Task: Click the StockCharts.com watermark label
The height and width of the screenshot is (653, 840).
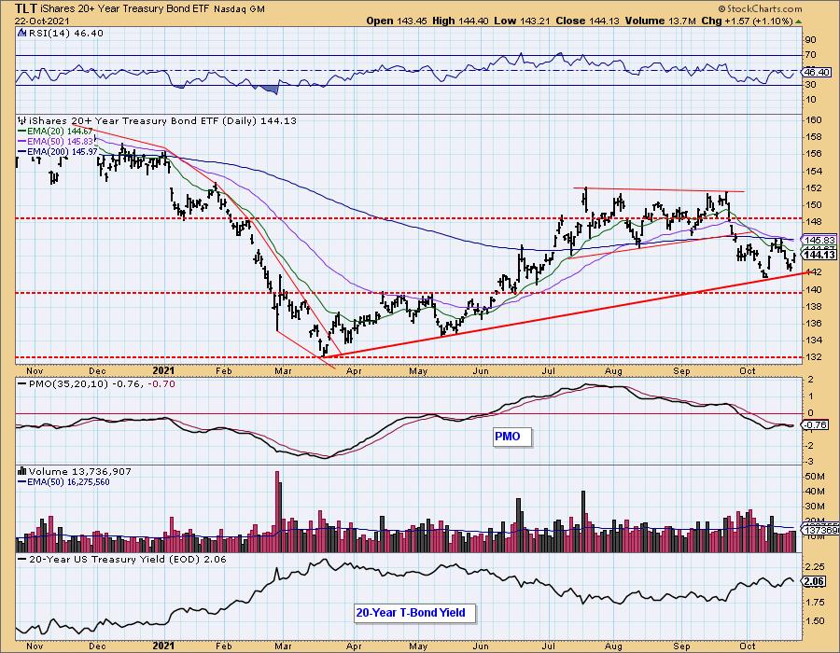Action: [x=760, y=8]
